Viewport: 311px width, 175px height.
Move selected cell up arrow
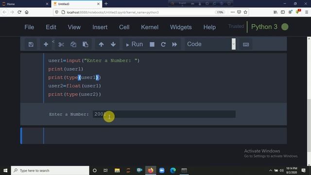101,44
